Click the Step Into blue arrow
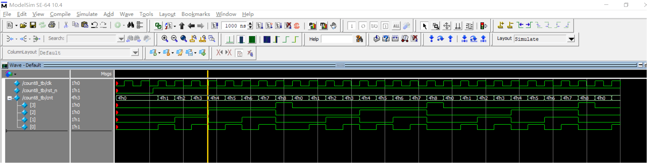The width and height of the screenshot is (647, 163). tap(431, 39)
